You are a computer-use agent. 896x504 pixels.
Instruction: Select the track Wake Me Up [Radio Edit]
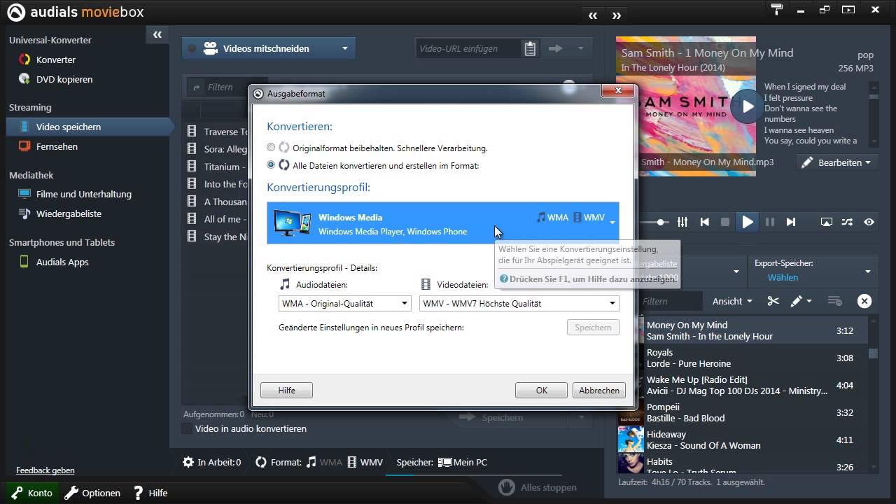744,385
